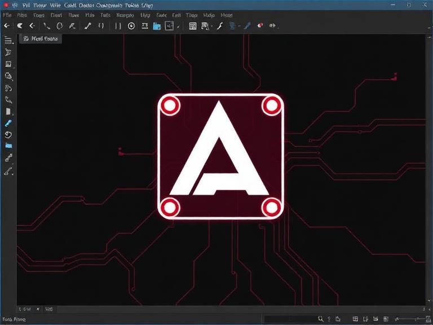The height and width of the screenshot is (325, 433).
Task: Click the first grid layout icon in status bar
Action: 355,319
